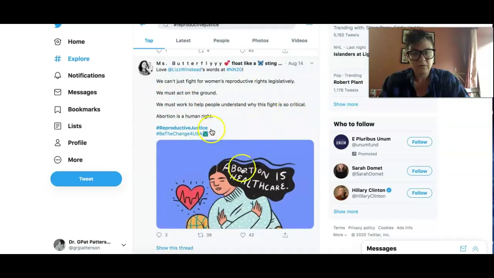Open the Terms footer link

339,228
